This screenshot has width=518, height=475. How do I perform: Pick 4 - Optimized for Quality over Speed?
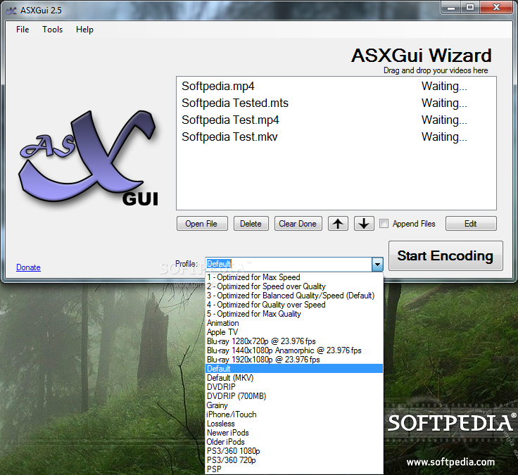pyautogui.click(x=294, y=305)
